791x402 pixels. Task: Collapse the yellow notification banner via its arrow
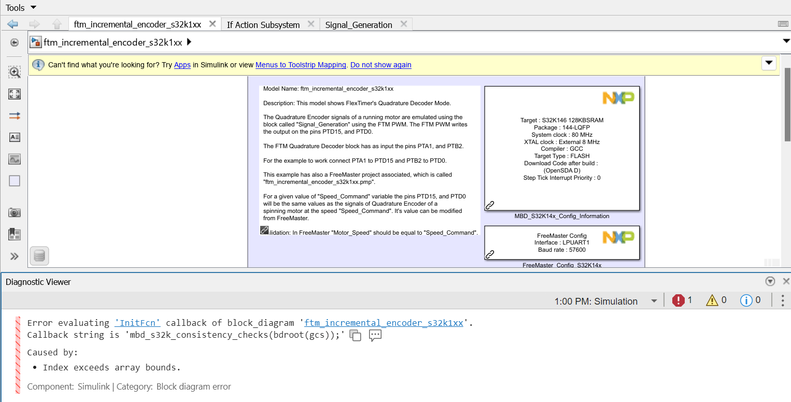(769, 63)
